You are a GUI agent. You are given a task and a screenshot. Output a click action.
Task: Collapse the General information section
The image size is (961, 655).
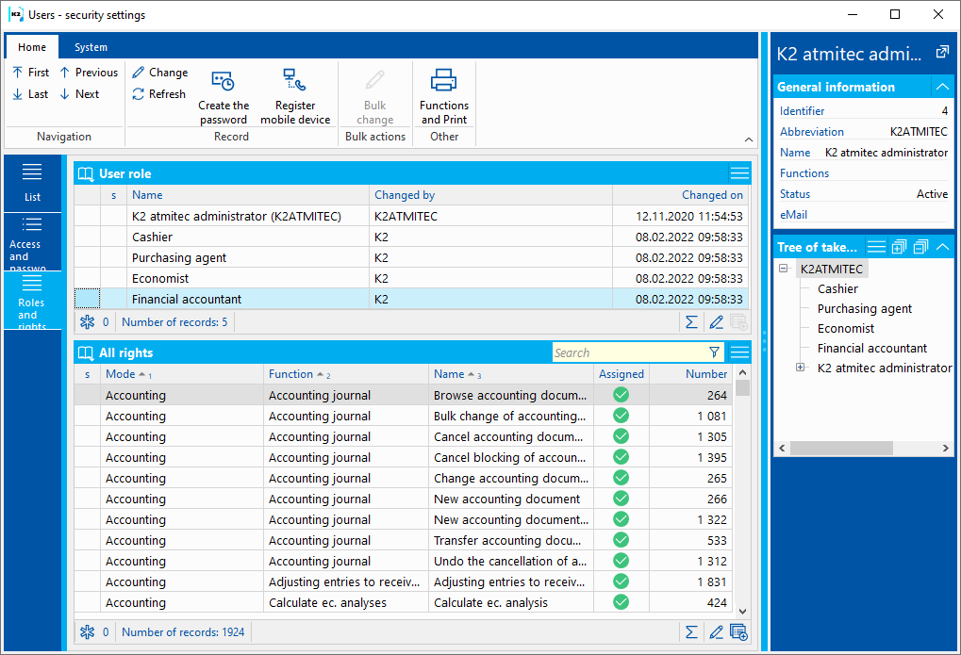click(941, 87)
